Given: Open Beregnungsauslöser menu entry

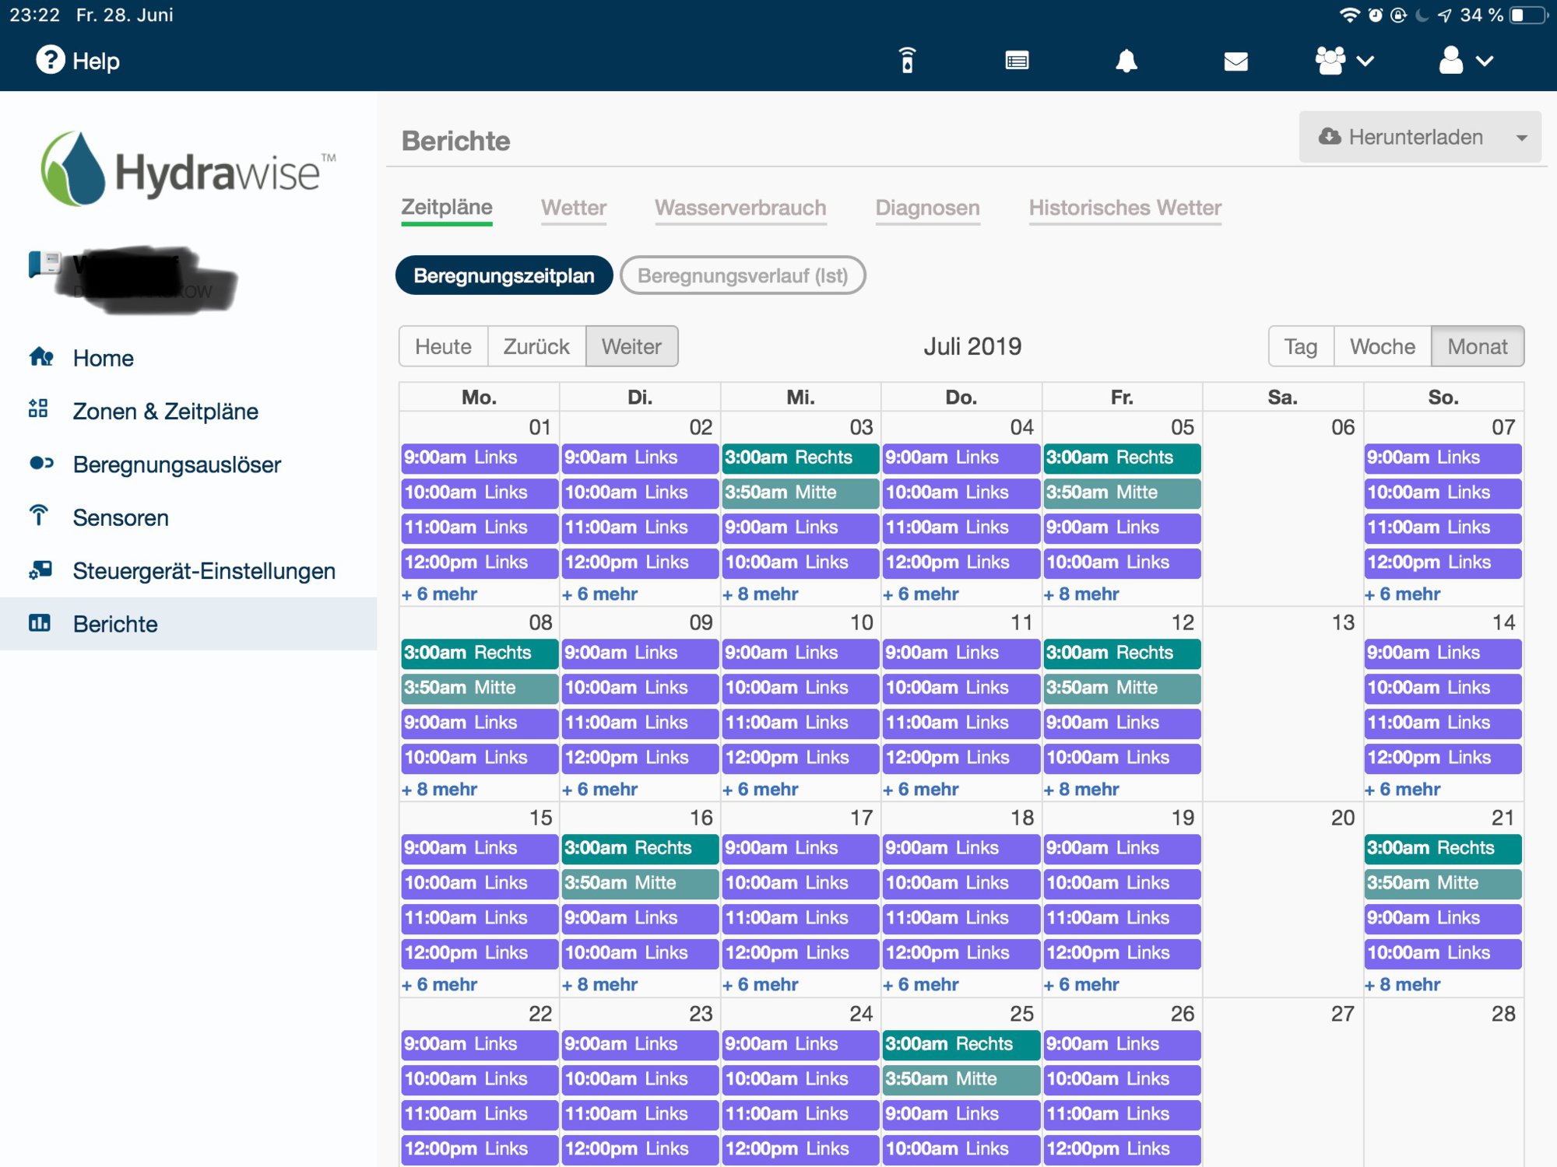Looking at the screenshot, I should (x=177, y=464).
